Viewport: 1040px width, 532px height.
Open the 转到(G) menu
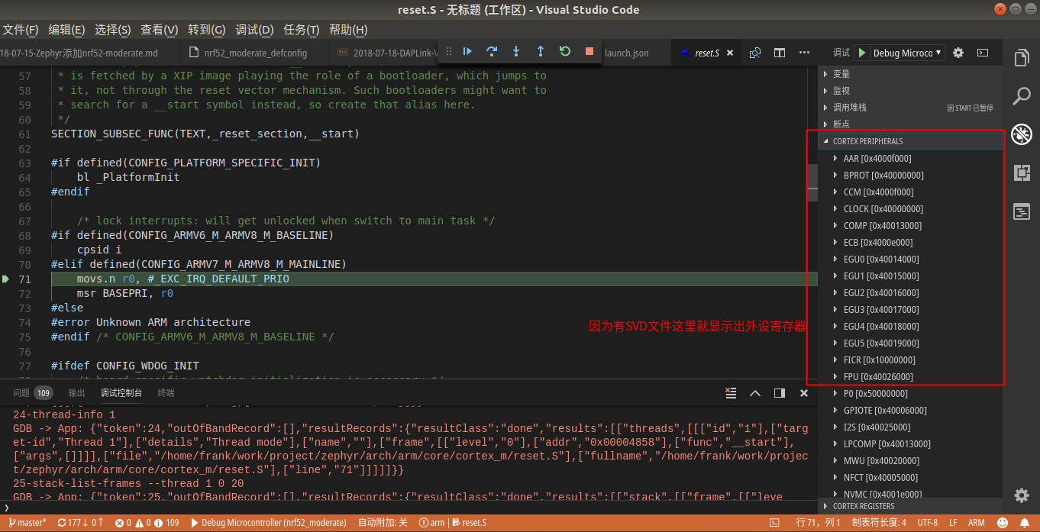coord(206,30)
